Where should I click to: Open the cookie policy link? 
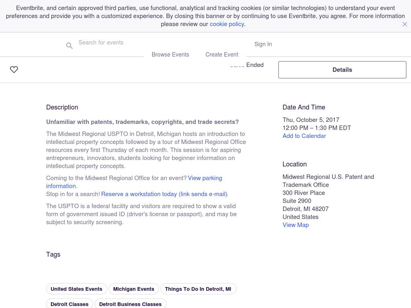[227, 24]
